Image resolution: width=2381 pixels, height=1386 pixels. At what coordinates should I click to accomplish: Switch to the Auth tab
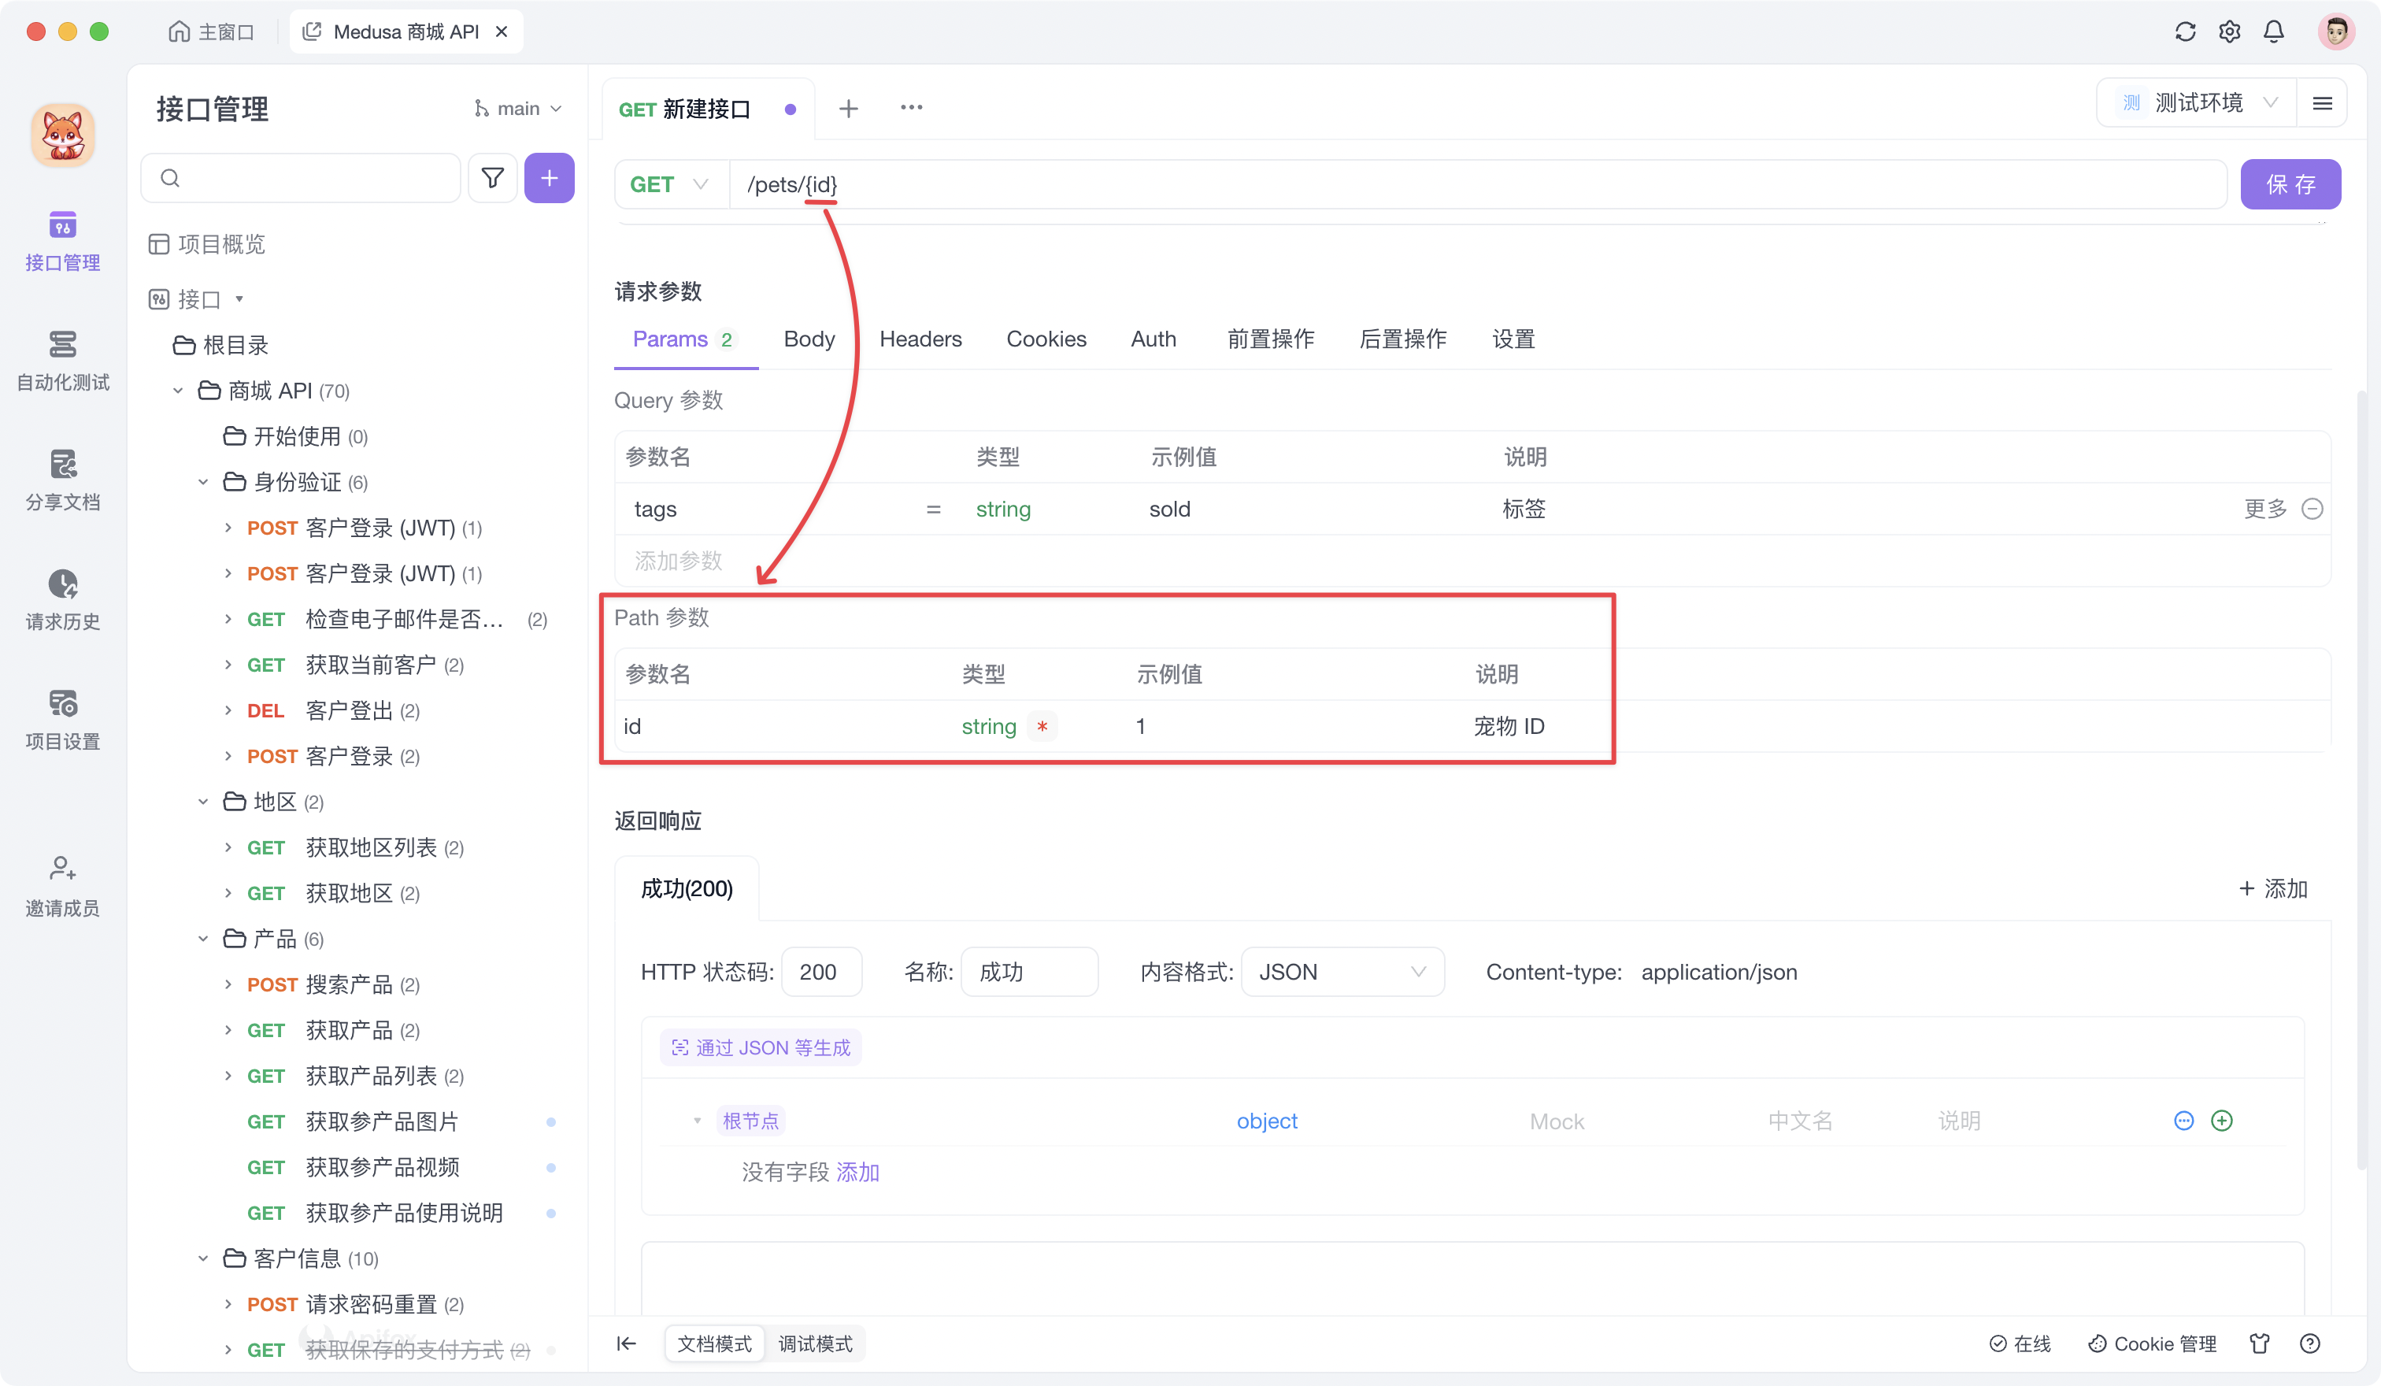(x=1153, y=339)
